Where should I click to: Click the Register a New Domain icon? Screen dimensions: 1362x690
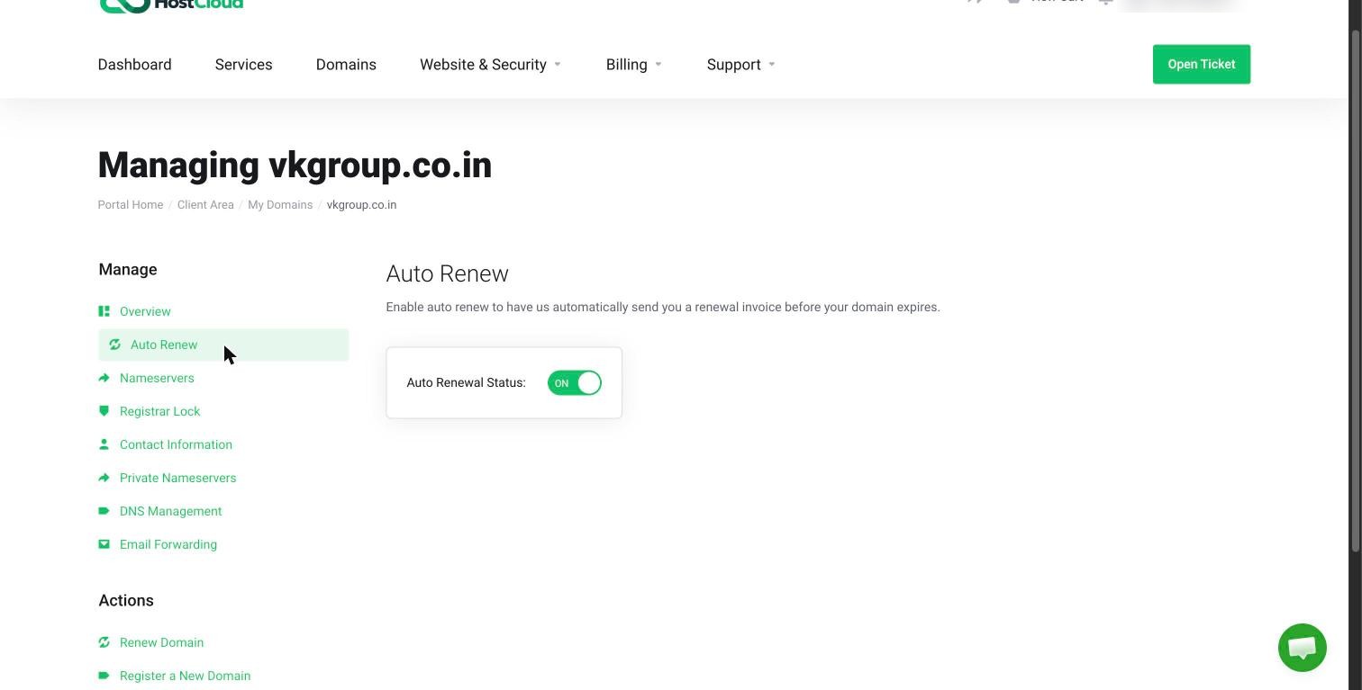tap(104, 676)
